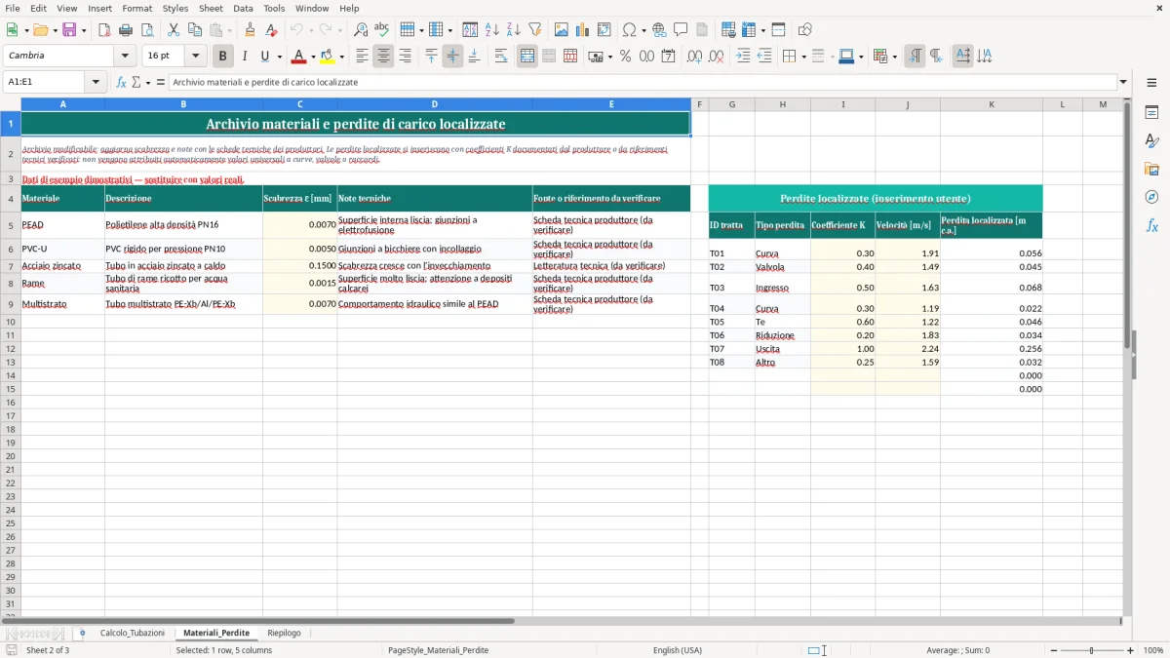Image resolution: width=1170 pixels, height=658 pixels.
Task: Copy the selection using the Copy icon
Action: [195, 30]
